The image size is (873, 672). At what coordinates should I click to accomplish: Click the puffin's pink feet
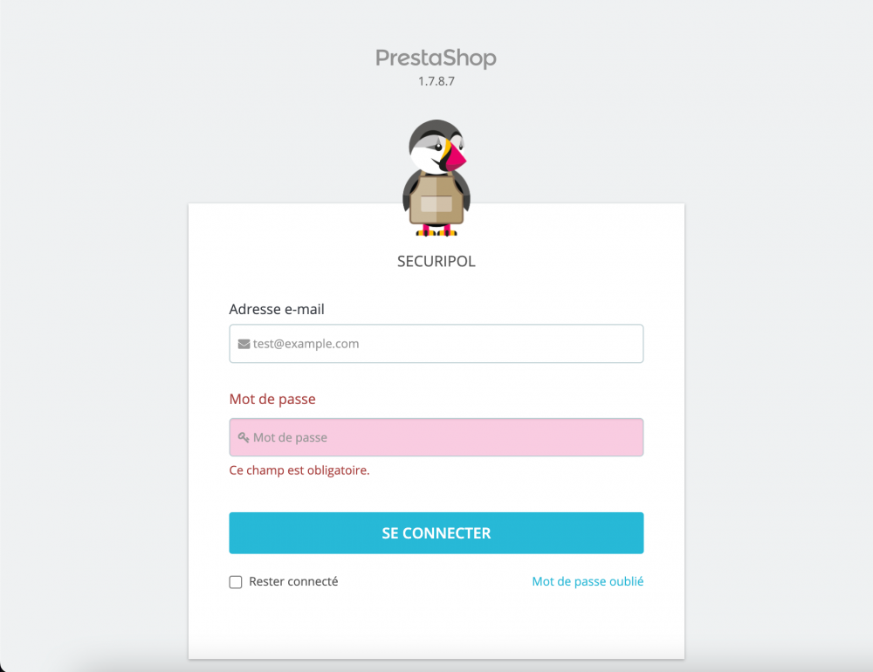(x=436, y=230)
